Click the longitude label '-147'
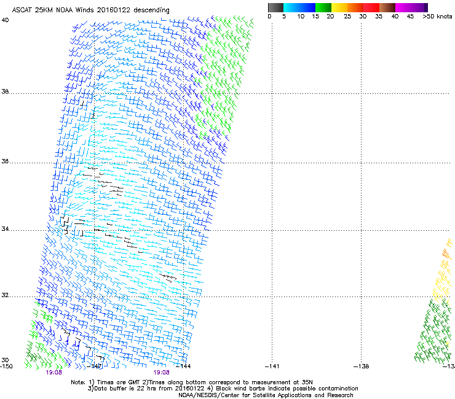 (95, 366)
